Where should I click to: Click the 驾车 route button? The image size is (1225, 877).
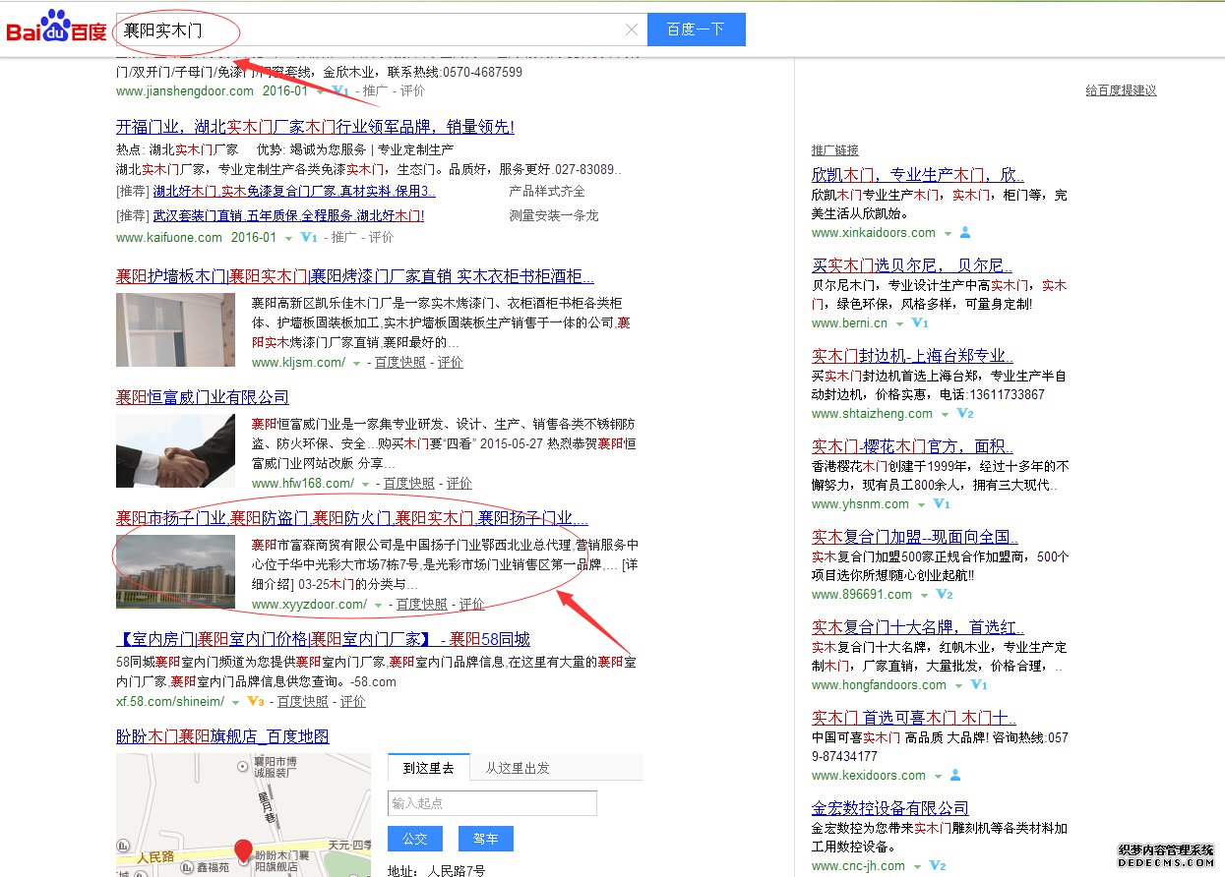(x=486, y=839)
